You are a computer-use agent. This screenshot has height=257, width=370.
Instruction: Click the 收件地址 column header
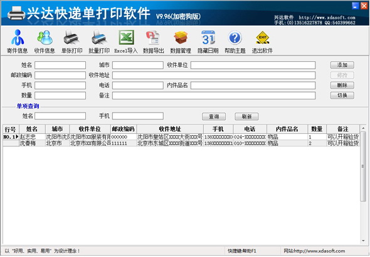pos(170,129)
